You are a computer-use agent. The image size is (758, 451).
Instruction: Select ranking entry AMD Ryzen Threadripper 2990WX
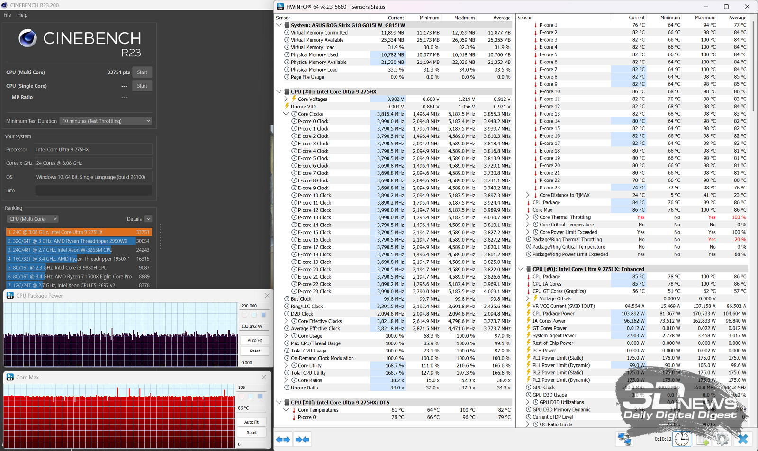[79, 241]
